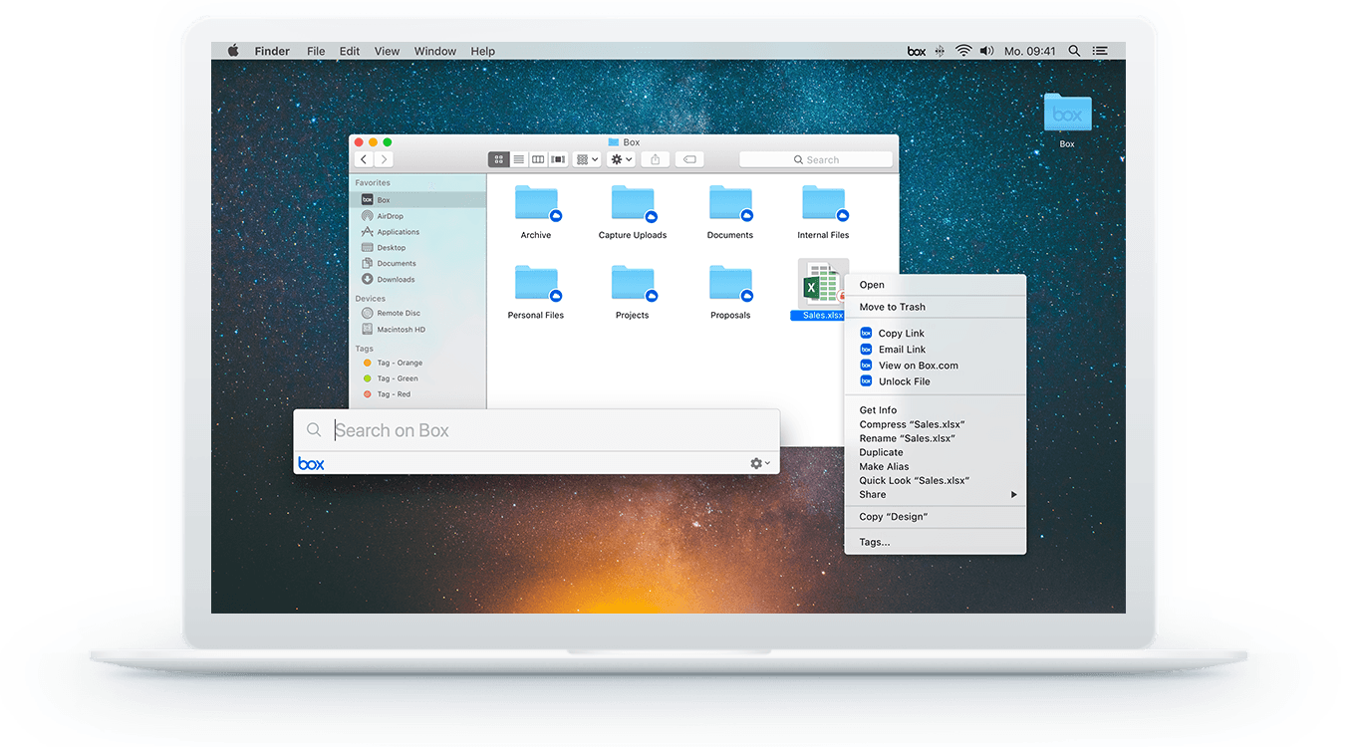Viewport: 1357px width, 747px height.
Task: Switch Finder to Cover Flow view
Action: point(558,159)
